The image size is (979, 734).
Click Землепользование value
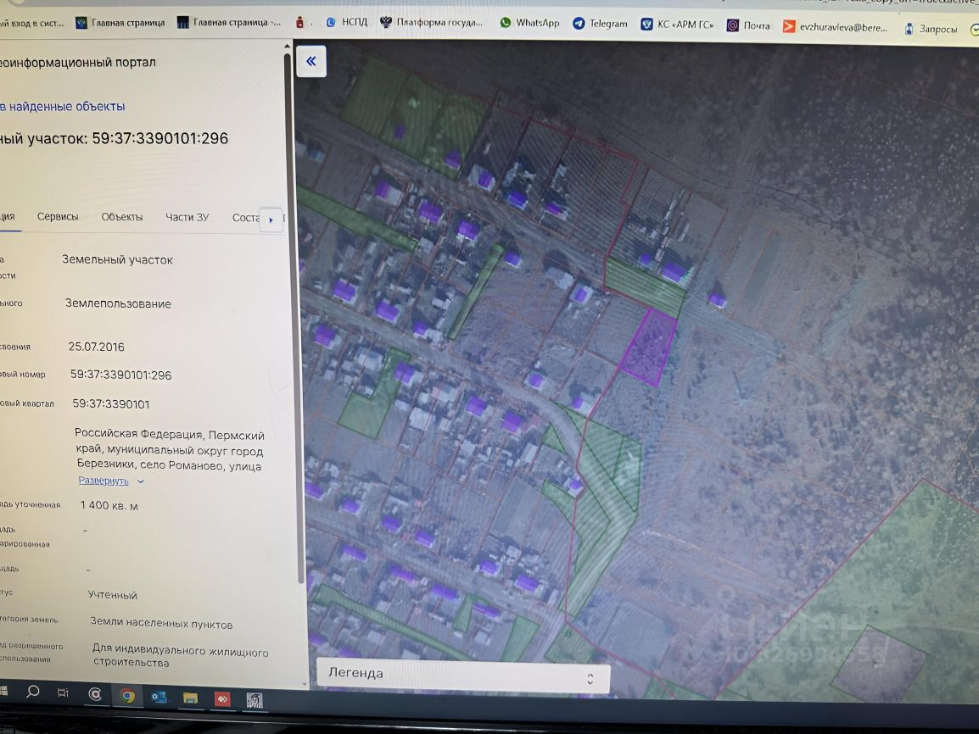click(118, 303)
